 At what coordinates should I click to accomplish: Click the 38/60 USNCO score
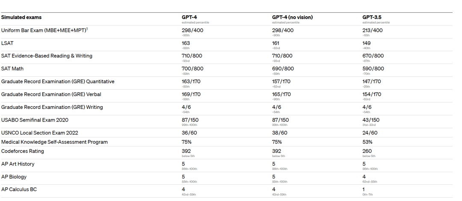pos(280,133)
